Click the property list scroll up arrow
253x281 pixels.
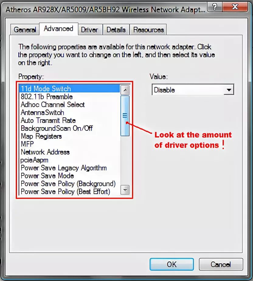(125, 90)
